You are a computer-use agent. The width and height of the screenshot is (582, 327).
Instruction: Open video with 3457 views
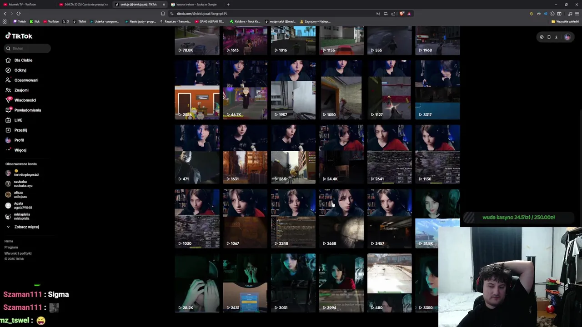point(390,219)
